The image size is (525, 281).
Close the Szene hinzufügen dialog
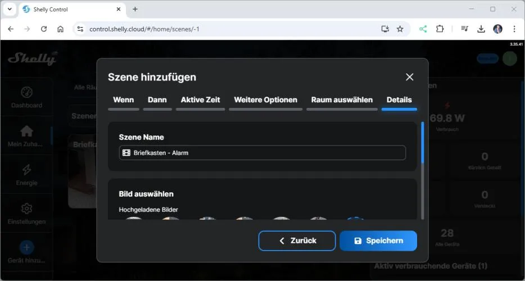(x=409, y=77)
